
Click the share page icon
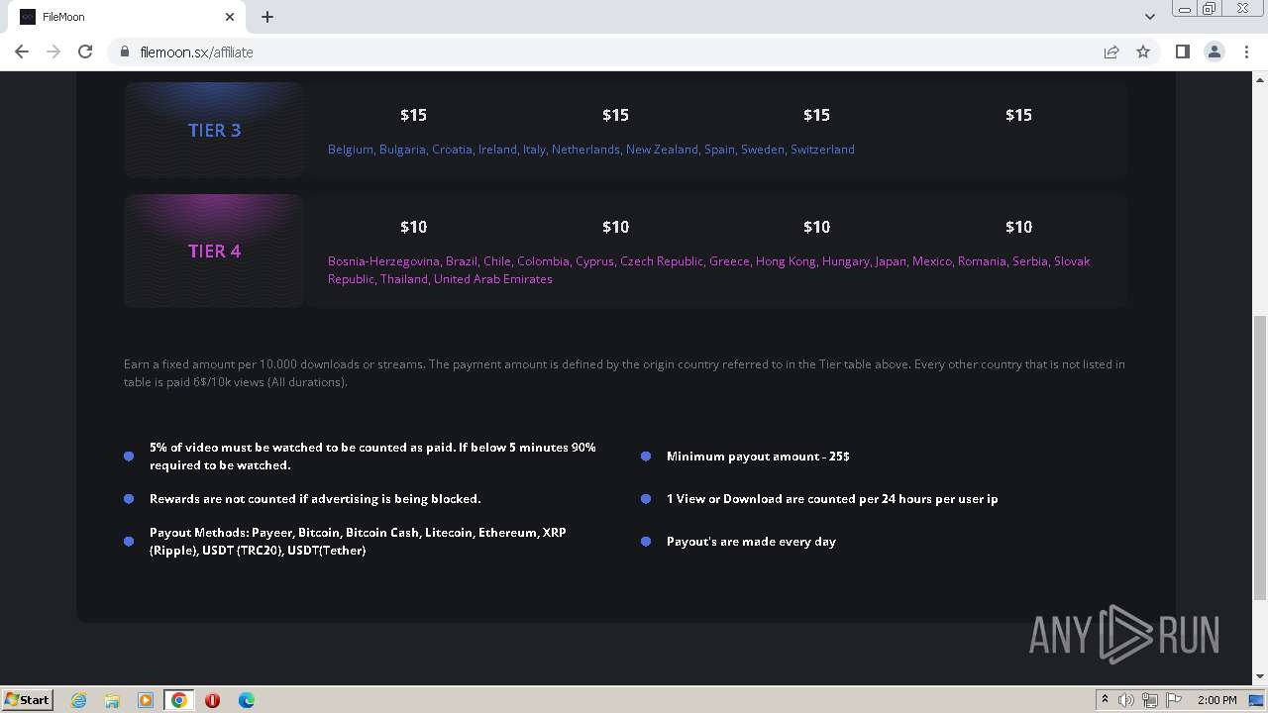[1111, 51]
